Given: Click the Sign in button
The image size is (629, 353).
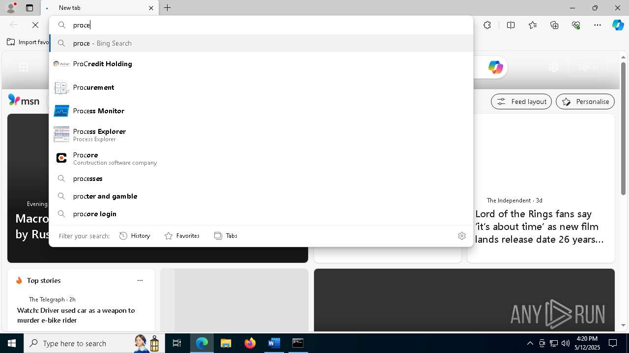Looking at the screenshot, I should [588, 68].
